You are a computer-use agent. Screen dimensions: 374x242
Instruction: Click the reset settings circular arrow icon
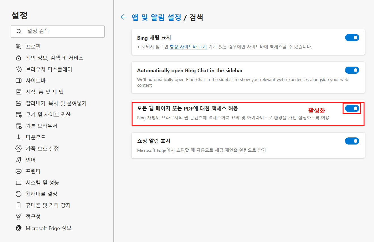18,194
